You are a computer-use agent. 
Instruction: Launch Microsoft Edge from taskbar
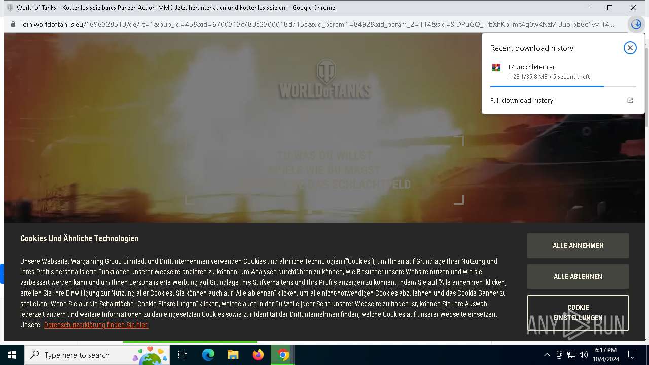[208, 355]
